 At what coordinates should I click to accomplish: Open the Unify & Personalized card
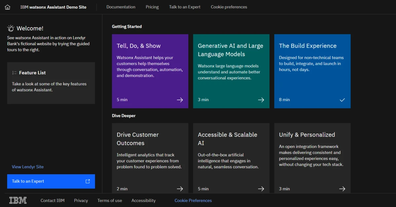[x=312, y=158]
